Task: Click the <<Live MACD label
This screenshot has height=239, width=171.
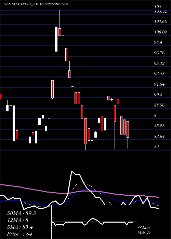Action: coord(144,230)
